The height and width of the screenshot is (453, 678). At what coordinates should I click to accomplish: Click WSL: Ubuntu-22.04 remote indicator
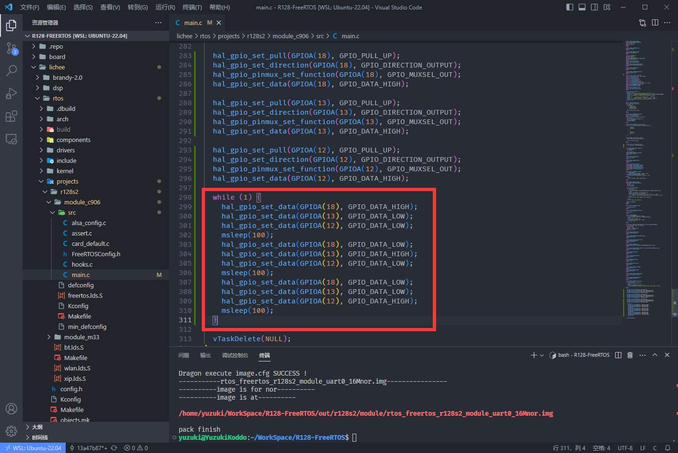(33, 448)
